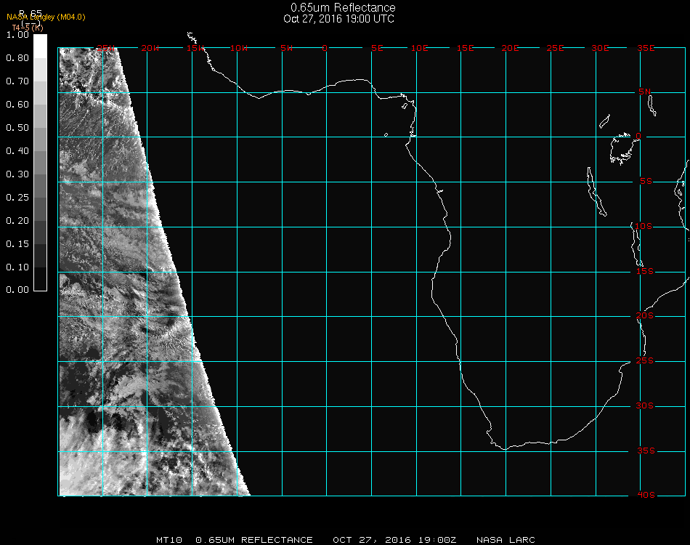Viewport: 690px width, 545px height.
Task: Click the 0.20 color bar label
Action: (x=17, y=221)
